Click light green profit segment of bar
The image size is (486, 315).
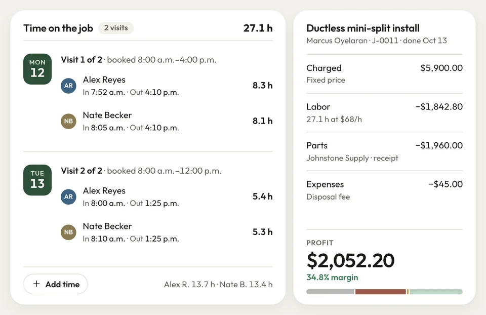[x=436, y=292]
